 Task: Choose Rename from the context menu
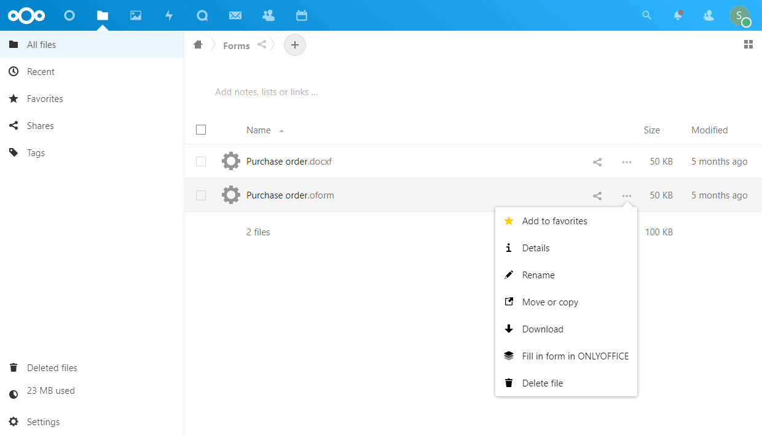[538, 275]
